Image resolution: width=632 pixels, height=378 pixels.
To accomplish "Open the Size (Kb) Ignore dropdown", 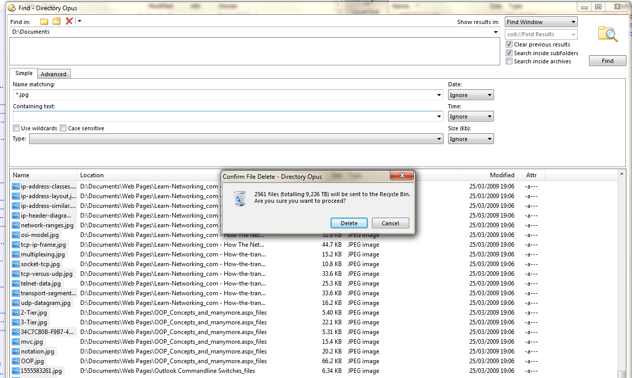I will (x=471, y=139).
